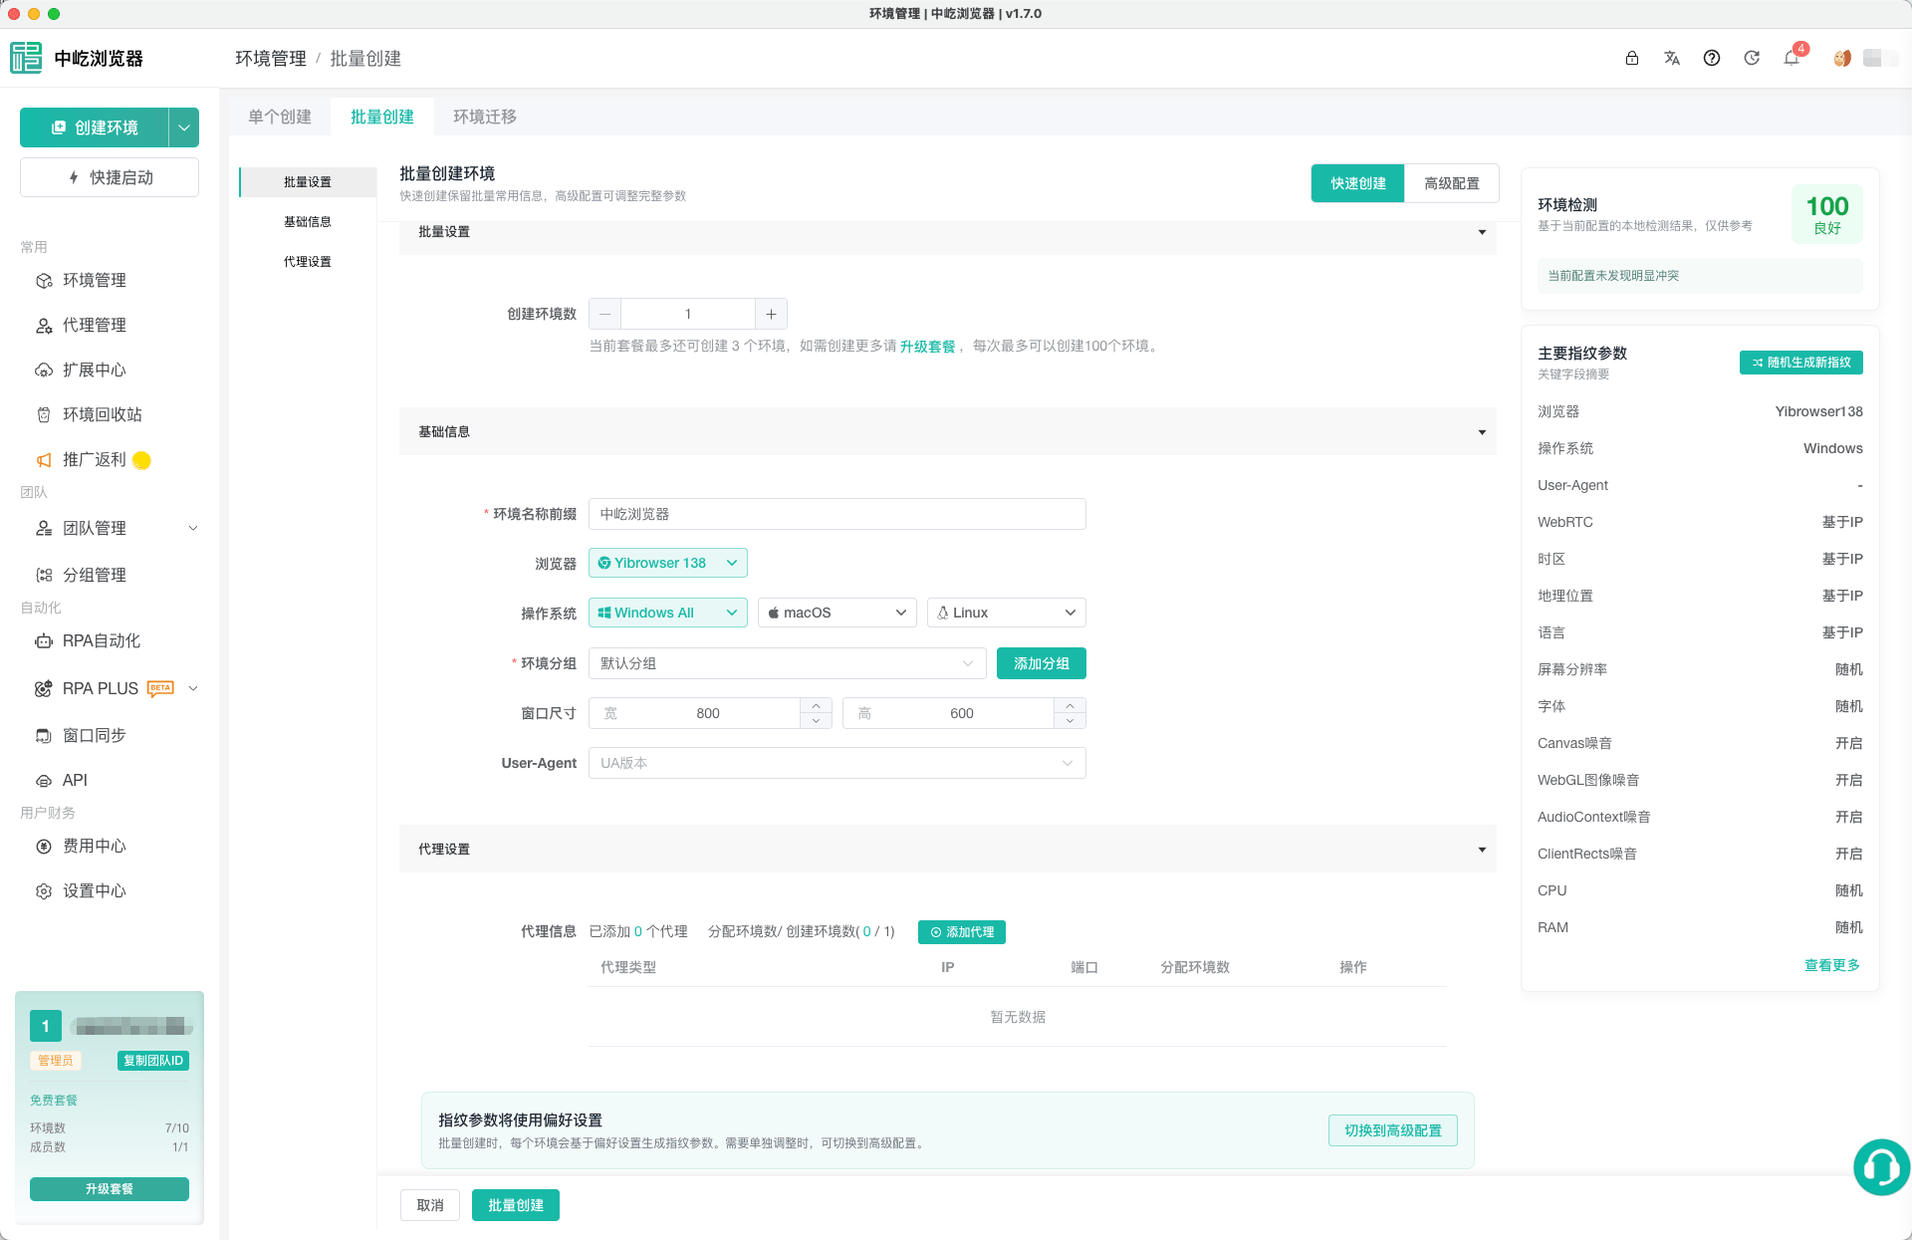Click the green 批量创建 submit button
Image resolution: width=1912 pixels, height=1240 pixels.
point(516,1205)
